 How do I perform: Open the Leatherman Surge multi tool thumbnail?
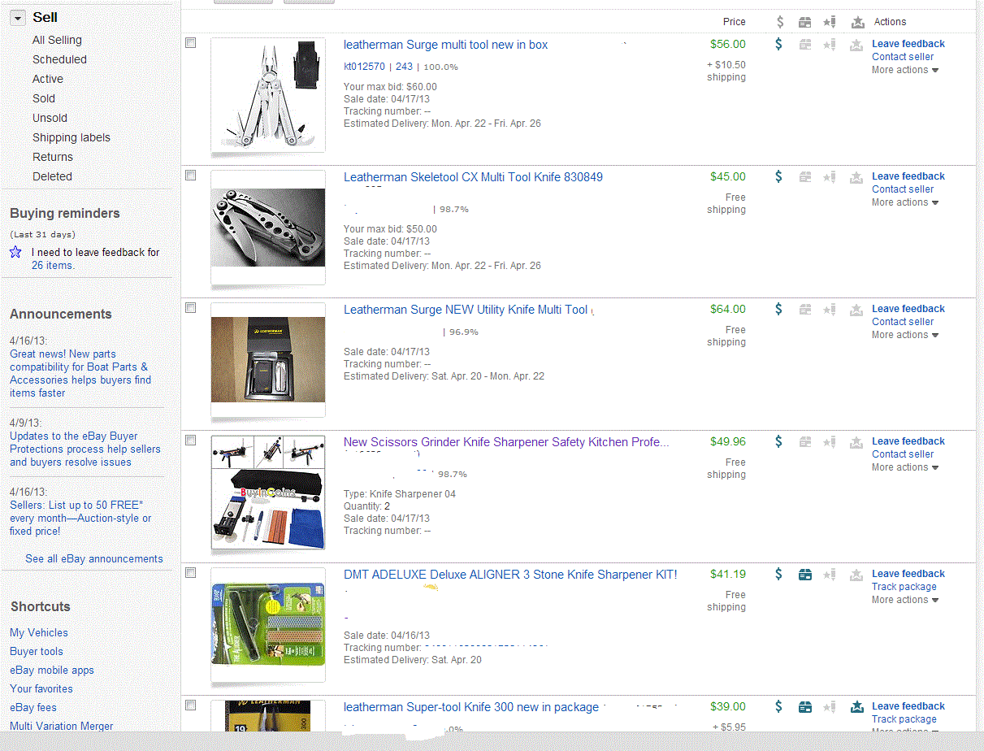[268, 94]
